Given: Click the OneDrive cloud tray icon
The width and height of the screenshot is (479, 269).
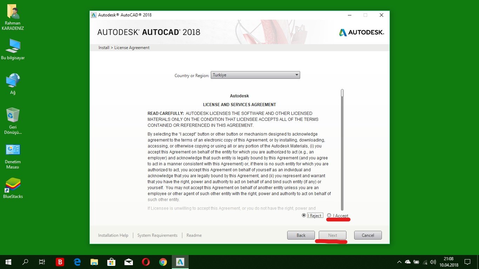Looking at the screenshot, I should click(408, 262).
